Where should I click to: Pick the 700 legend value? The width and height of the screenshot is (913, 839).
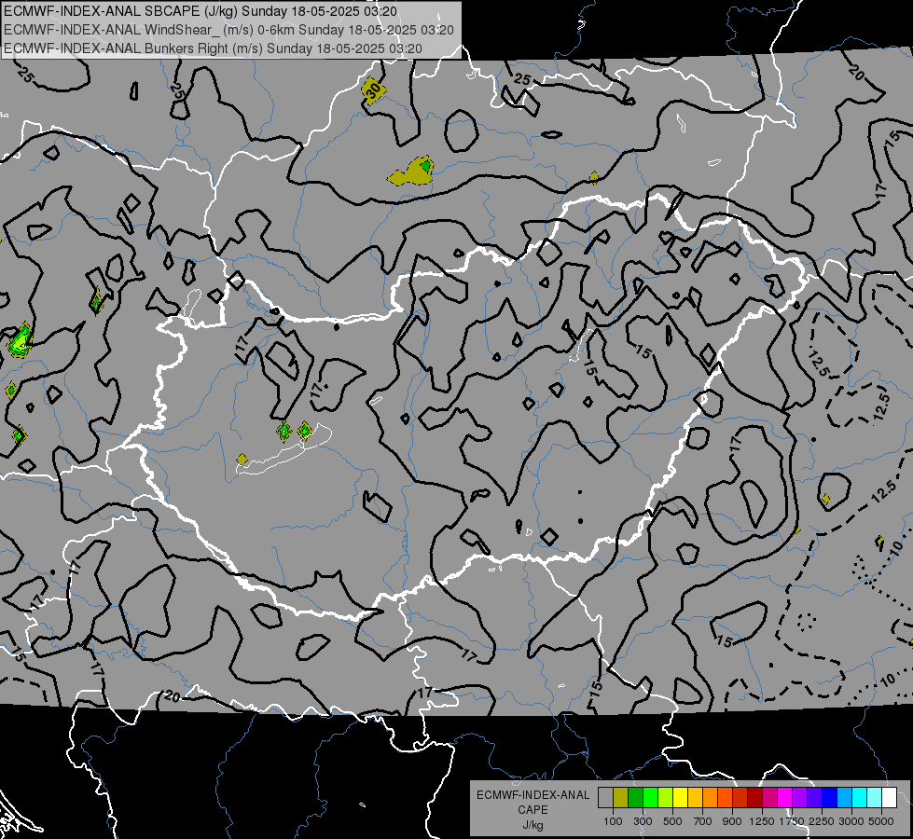tap(703, 821)
